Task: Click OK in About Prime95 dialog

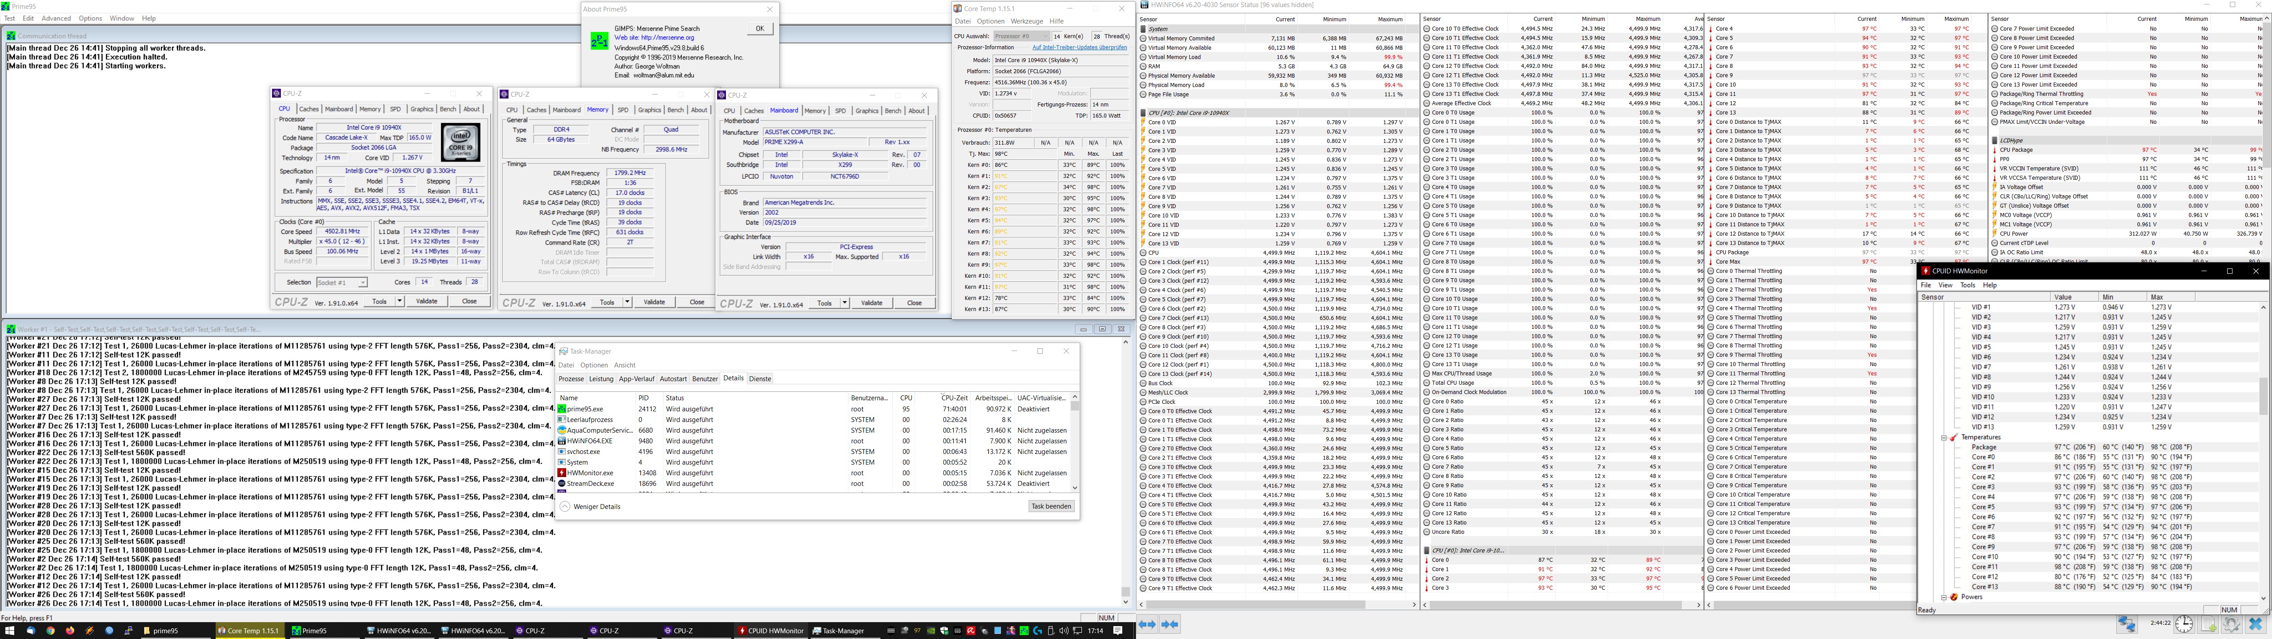Action: pyautogui.click(x=759, y=28)
